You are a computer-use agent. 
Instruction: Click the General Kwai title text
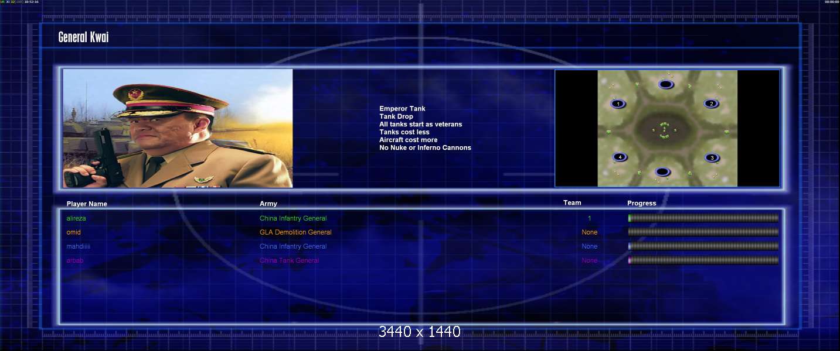83,37
